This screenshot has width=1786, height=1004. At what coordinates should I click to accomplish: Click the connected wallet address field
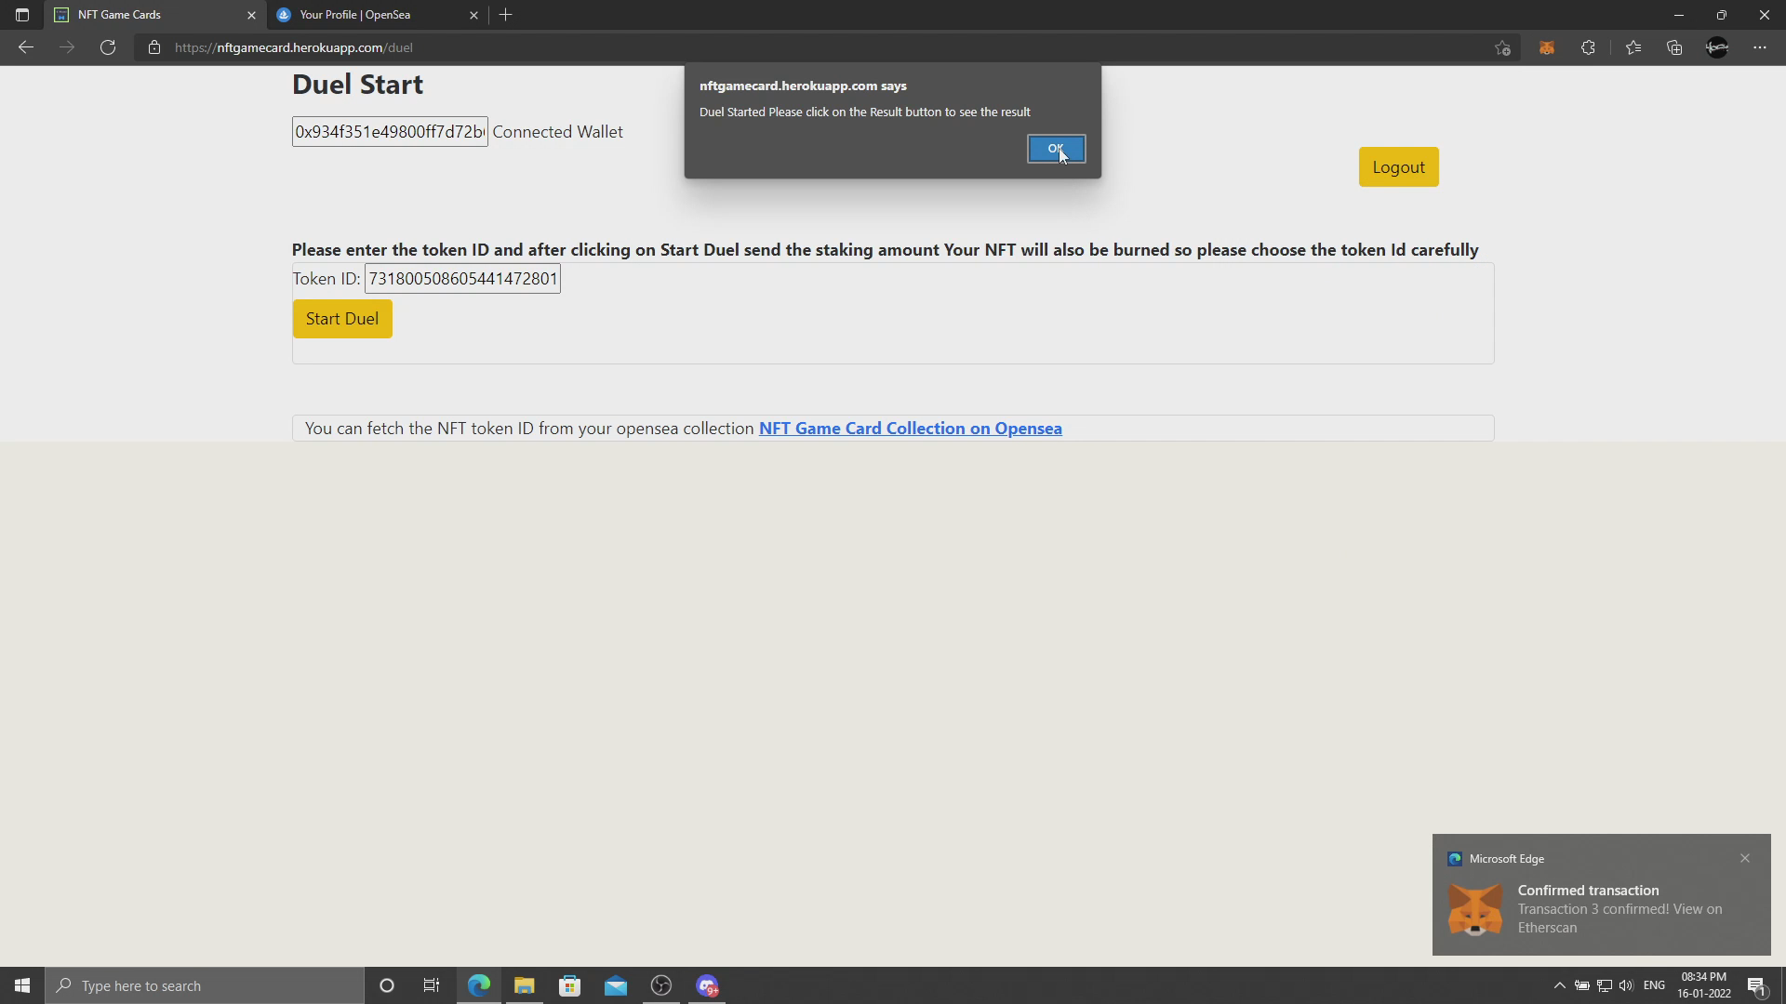(x=390, y=132)
